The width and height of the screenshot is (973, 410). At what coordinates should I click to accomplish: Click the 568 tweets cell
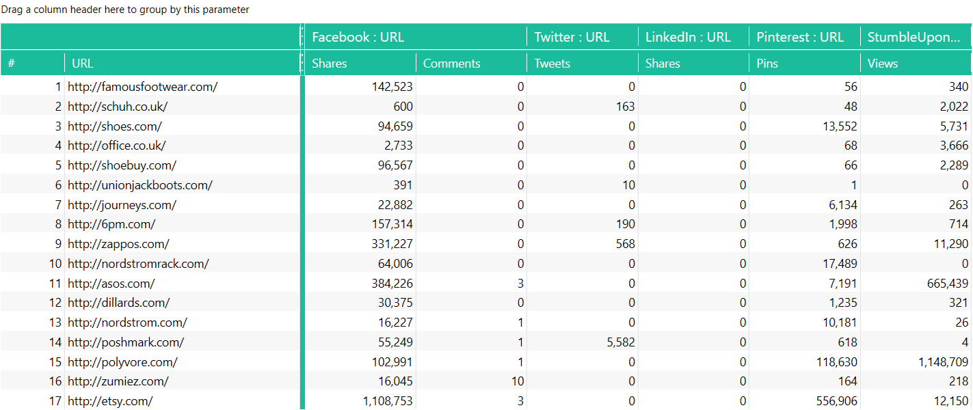click(582, 244)
